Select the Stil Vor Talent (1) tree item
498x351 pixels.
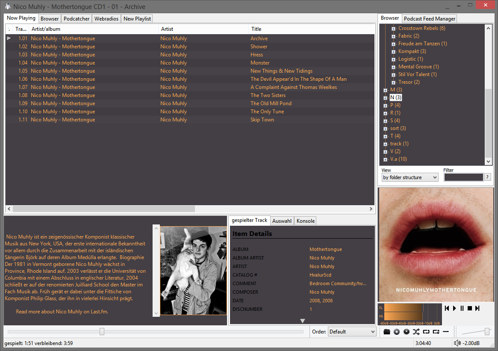(417, 74)
